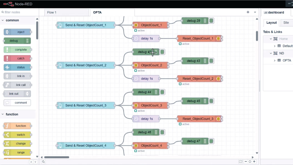Collapse all palette categories
This screenshot has width=293, height=165.
coord(31,162)
